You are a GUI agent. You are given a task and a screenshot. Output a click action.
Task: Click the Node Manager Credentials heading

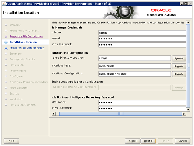[x=67, y=27]
